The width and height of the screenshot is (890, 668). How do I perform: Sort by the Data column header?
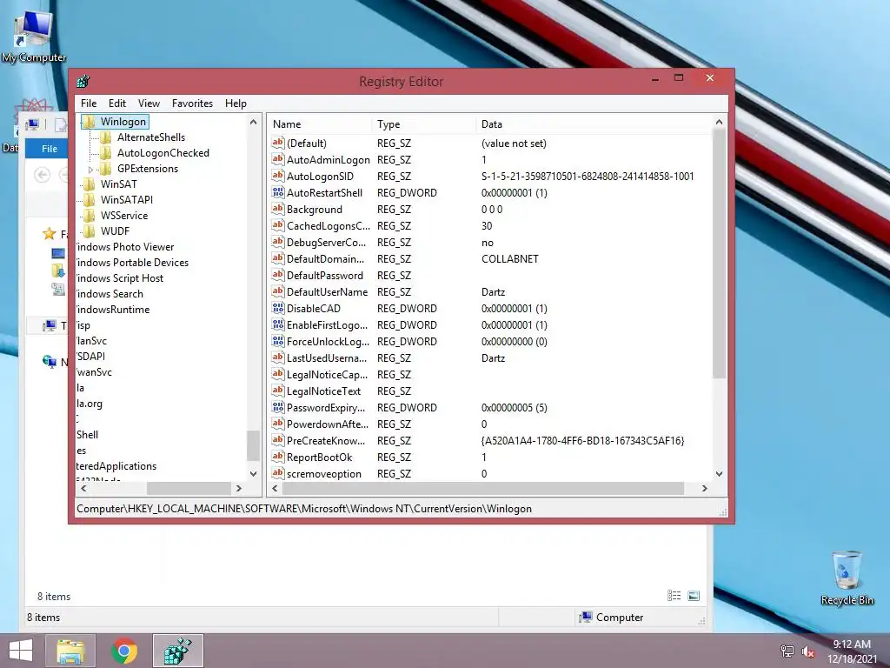tap(594, 124)
